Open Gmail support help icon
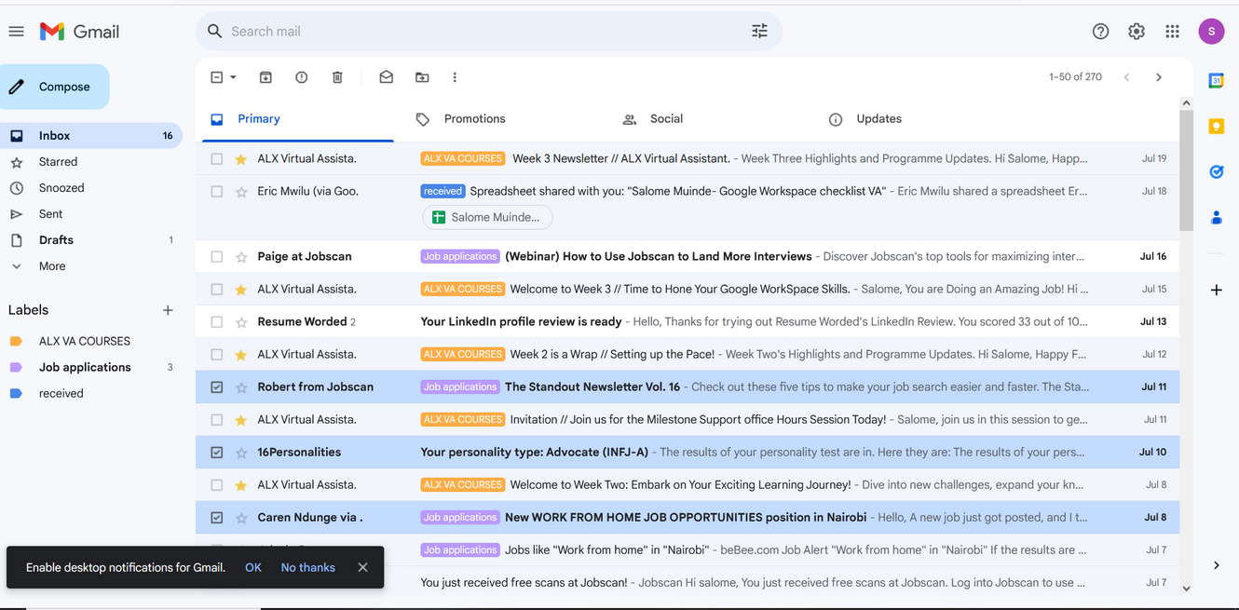 point(1100,32)
